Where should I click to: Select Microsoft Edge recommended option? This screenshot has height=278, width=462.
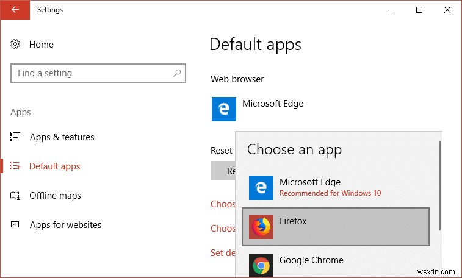pyautogui.click(x=330, y=187)
